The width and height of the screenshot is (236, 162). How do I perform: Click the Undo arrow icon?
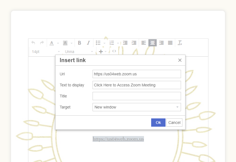click(33, 43)
